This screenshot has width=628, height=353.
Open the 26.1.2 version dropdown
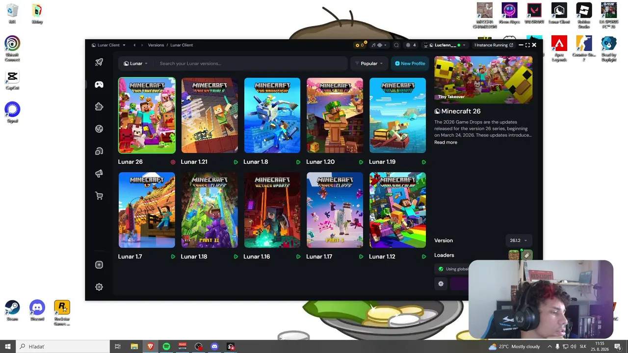[519, 240]
